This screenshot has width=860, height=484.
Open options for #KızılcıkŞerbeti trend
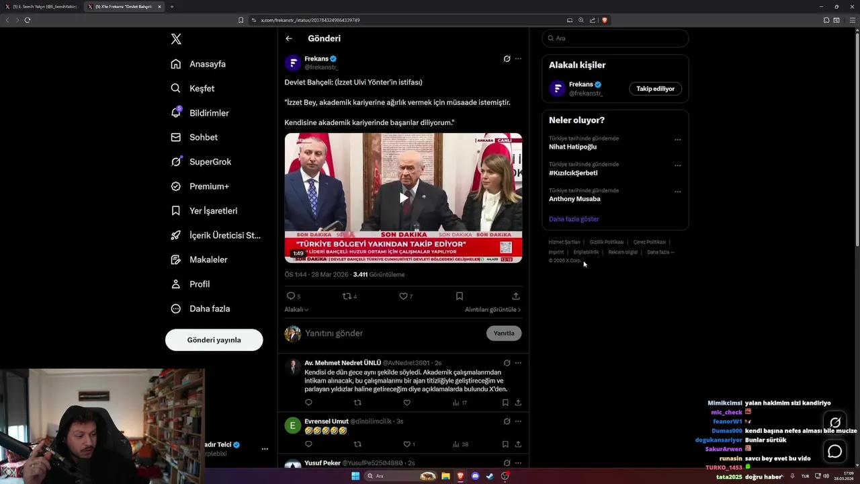[x=677, y=165]
